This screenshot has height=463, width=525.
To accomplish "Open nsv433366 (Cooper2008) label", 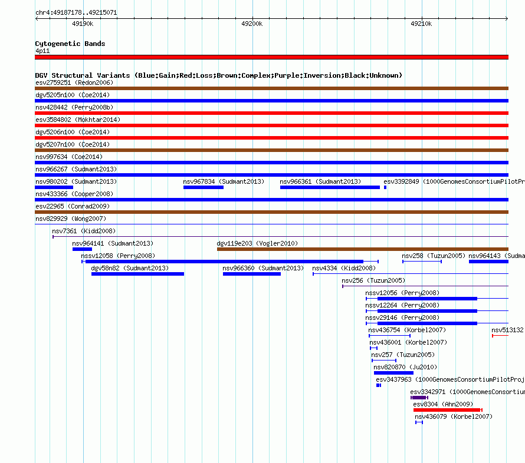I will (x=74, y=194).
